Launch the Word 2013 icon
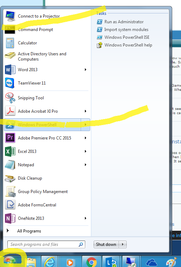The width and height of the screenshot is (181, 267). coord(10,70)
